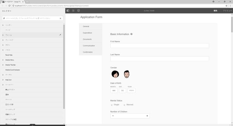Click the YYYY year field
Viewport: 233px width, 126px height.
coord(131,90)
